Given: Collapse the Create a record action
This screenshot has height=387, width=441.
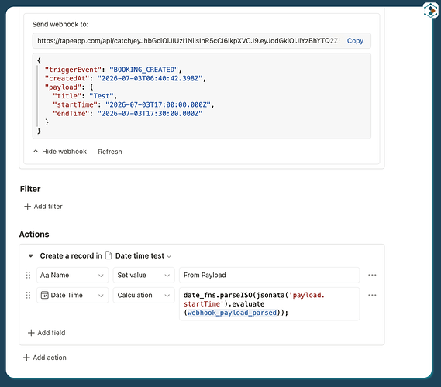Looking at the screenshot, I should pos(31,256).
